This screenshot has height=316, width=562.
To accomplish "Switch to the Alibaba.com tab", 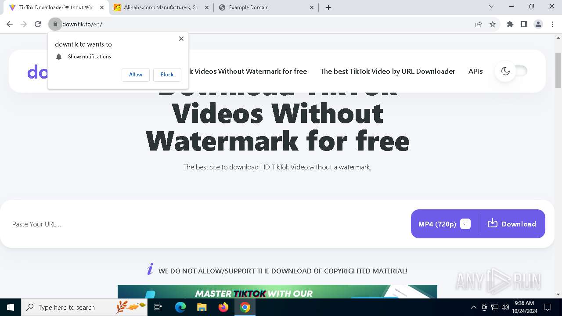I will click(161, 7).
